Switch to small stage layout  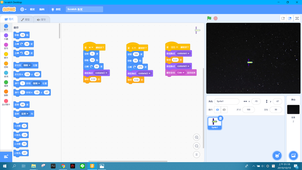[x=283, y=18]
